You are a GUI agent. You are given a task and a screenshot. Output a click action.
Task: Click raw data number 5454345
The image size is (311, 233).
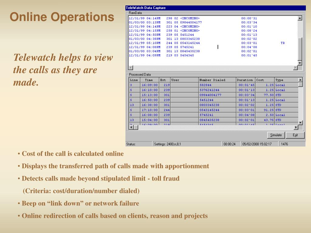(x=187, y=56)
